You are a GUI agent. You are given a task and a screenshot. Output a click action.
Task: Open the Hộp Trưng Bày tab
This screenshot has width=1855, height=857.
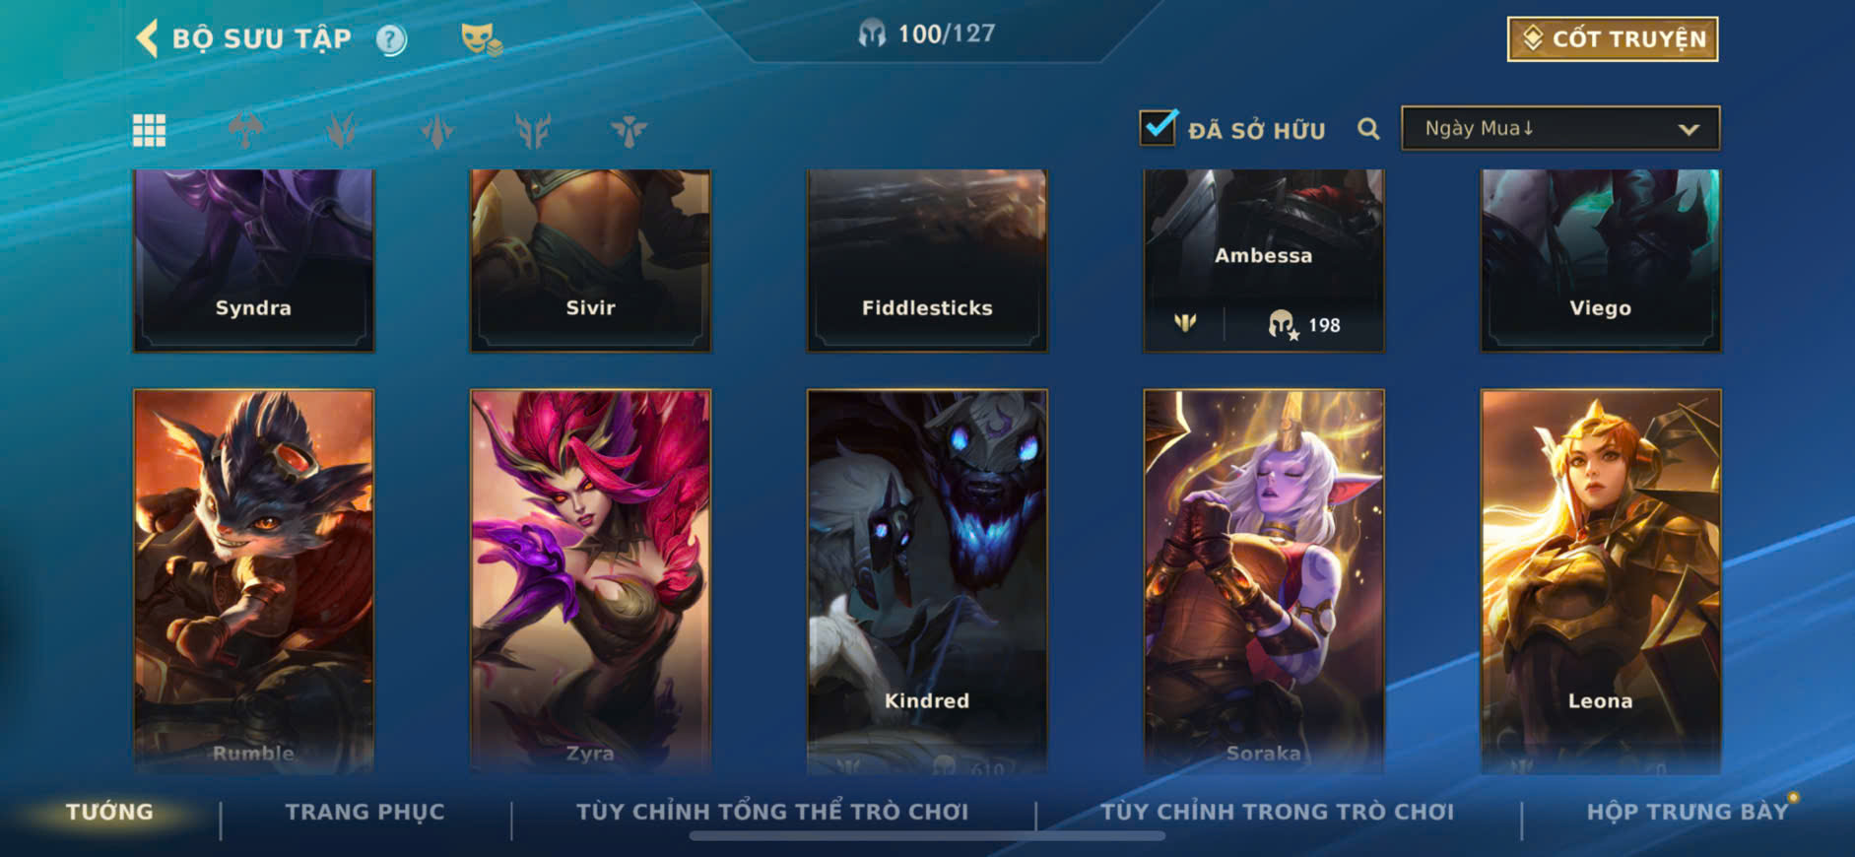pos(1687,812)
